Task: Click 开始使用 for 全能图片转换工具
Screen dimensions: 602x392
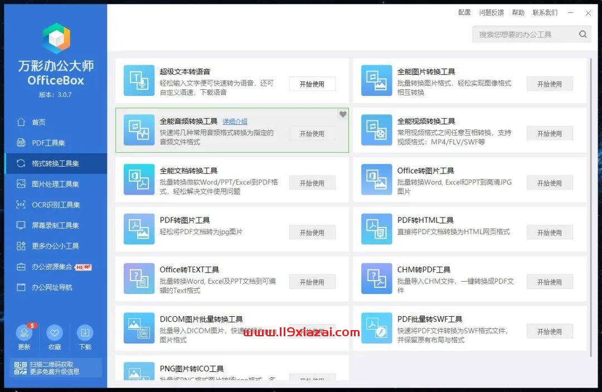Action: pos(550,84)
